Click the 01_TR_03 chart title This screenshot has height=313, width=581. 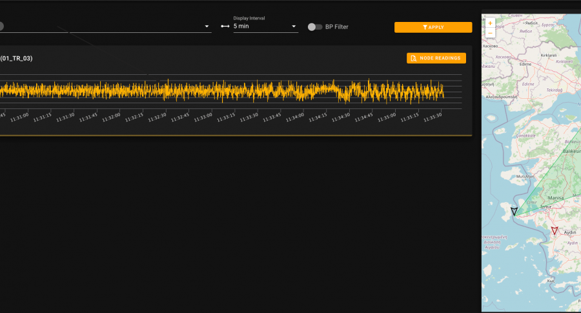[x=16, y=58]
